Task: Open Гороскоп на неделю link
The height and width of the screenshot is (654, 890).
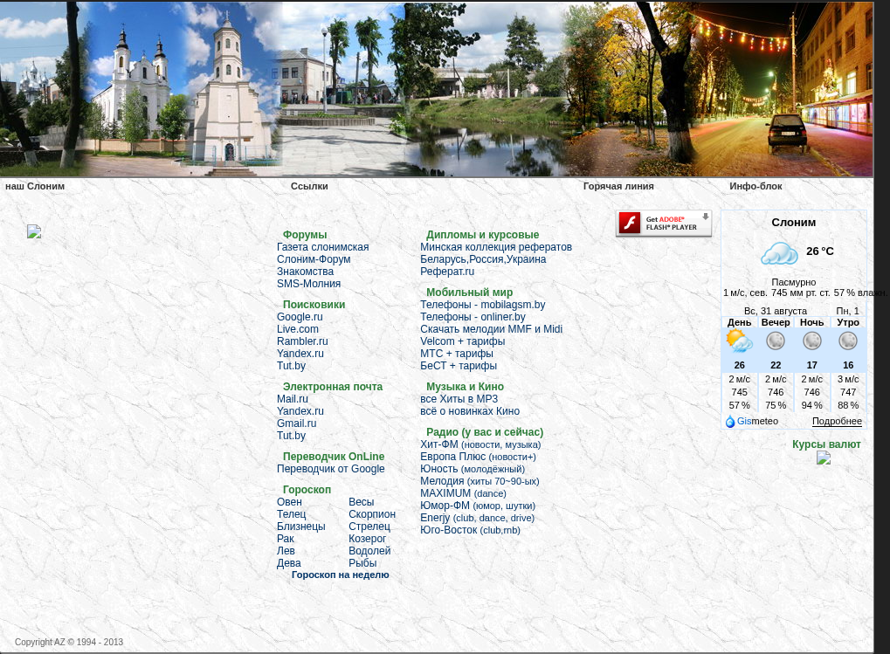Action: (340, 575)
